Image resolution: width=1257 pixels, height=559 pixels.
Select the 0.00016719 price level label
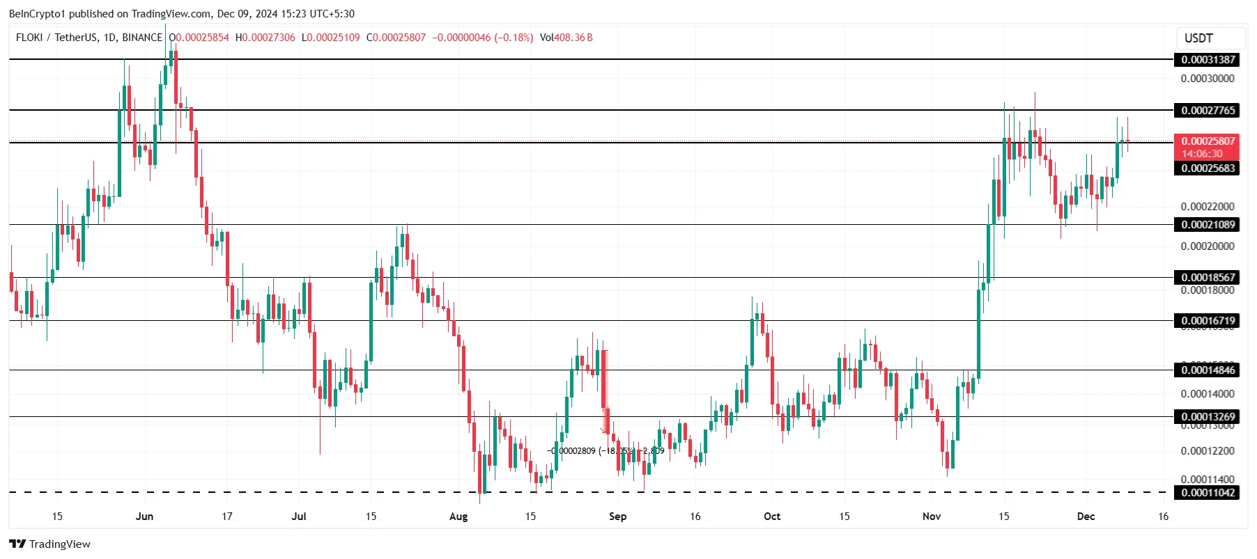pos(1208,321)
